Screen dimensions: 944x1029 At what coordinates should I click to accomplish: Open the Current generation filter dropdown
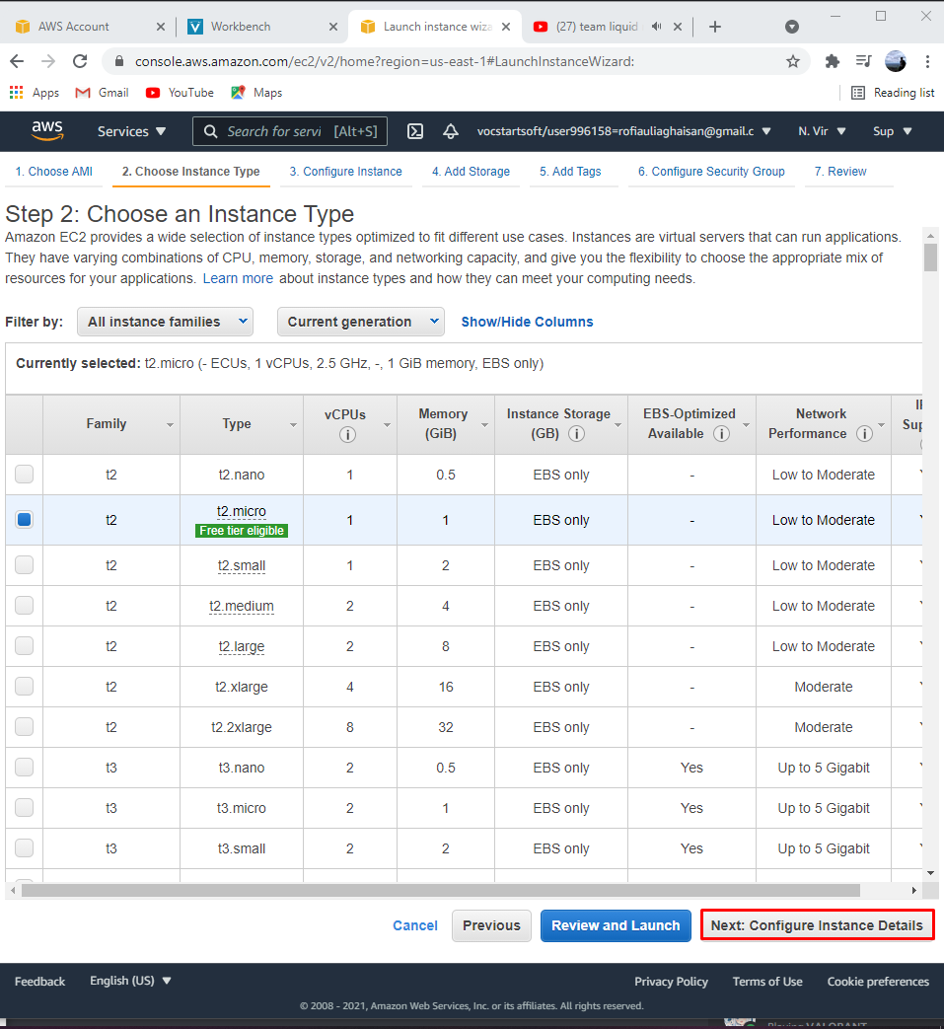click(361, 322)
